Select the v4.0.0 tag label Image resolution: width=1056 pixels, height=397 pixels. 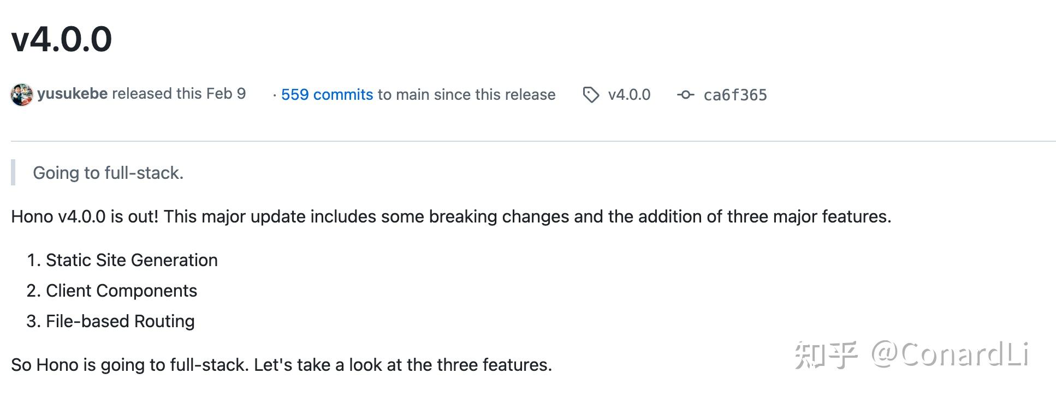tap(629, 95)
